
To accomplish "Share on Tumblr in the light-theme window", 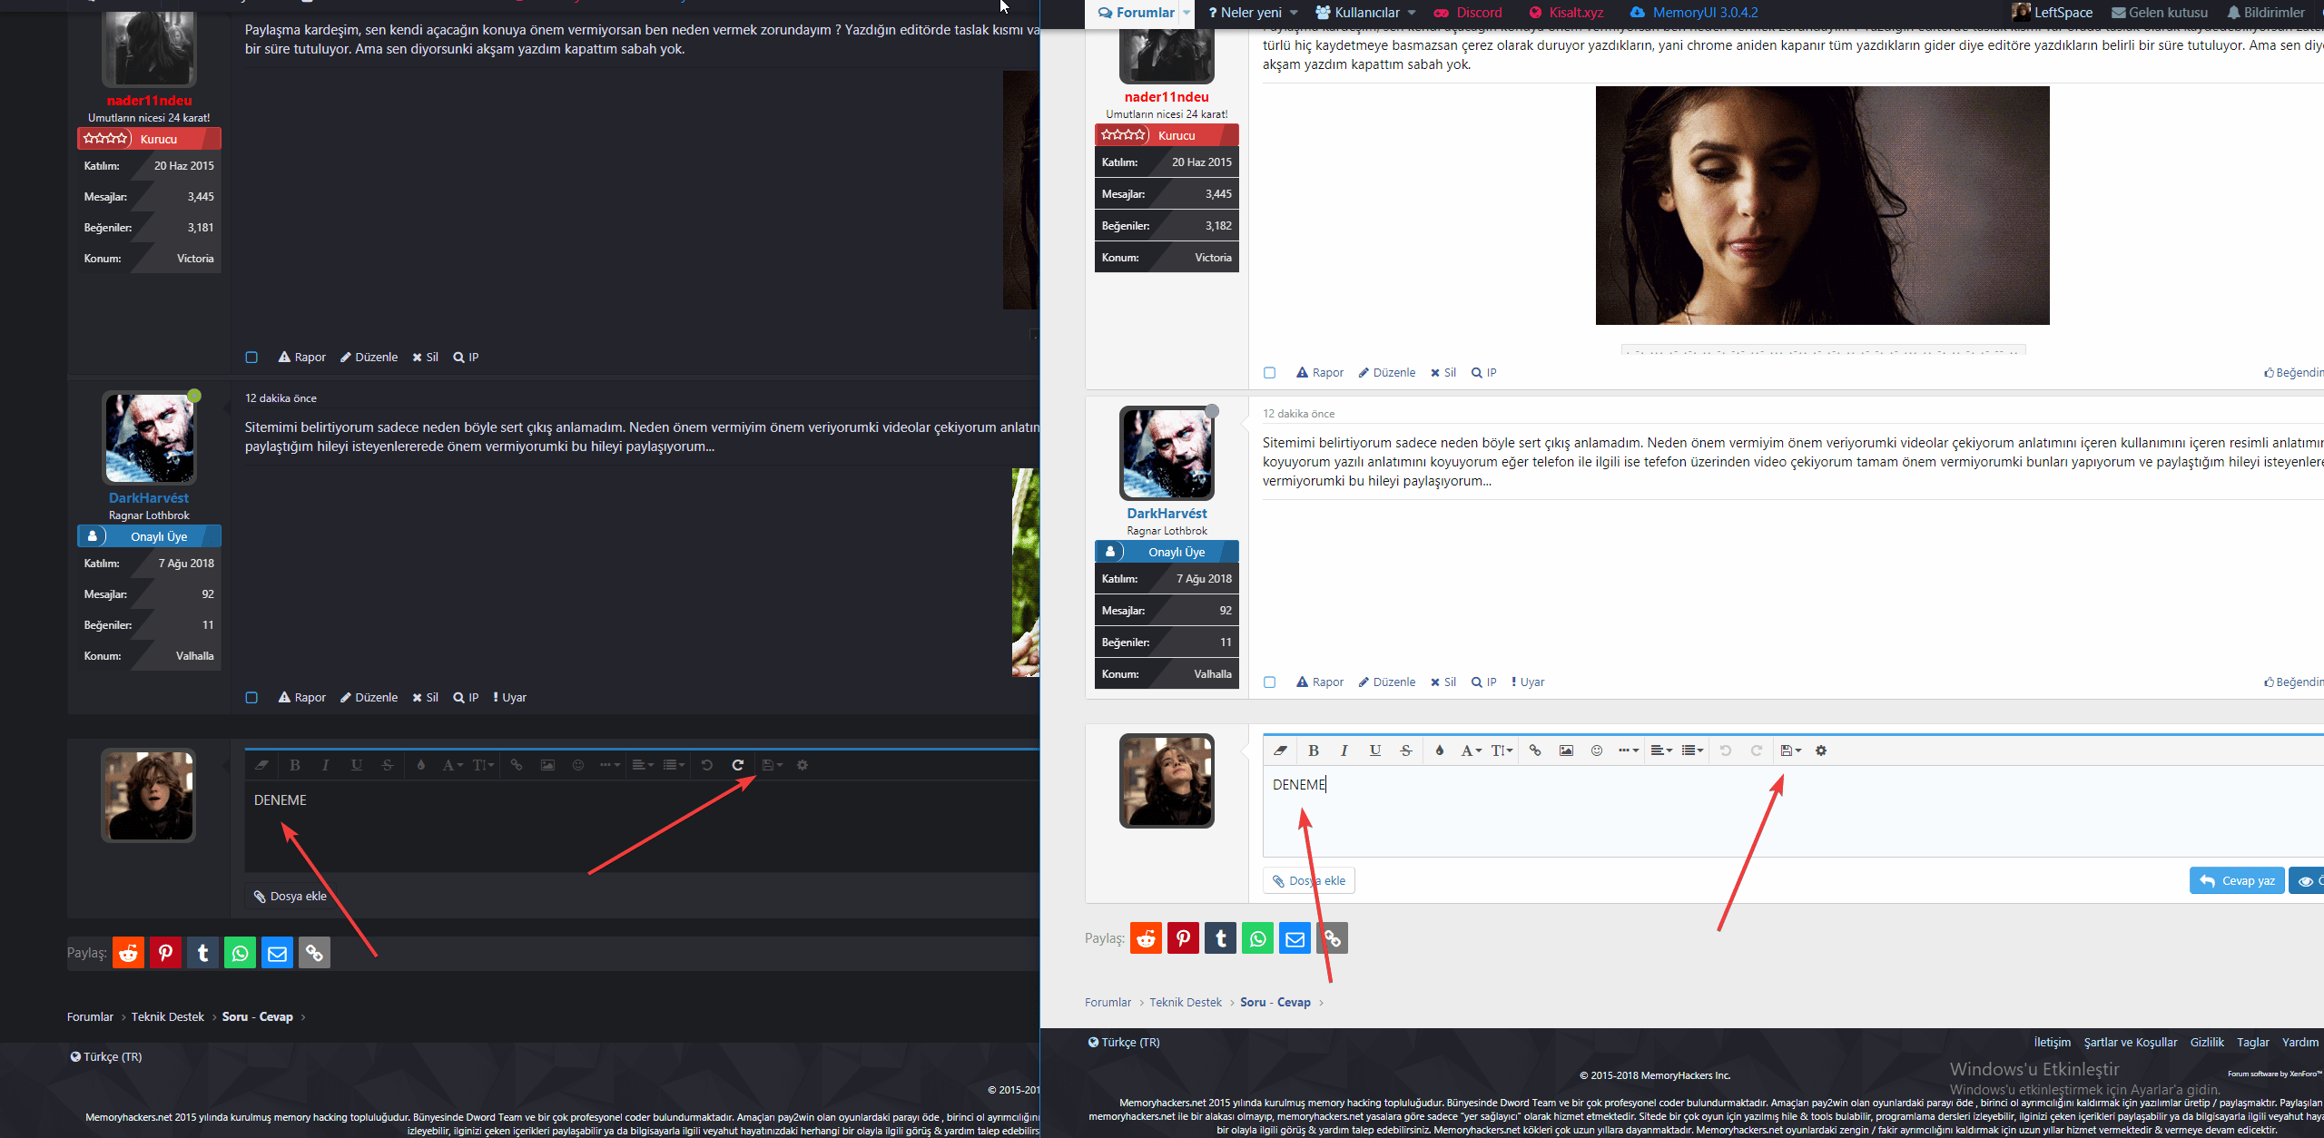I will click(1221, 938).
